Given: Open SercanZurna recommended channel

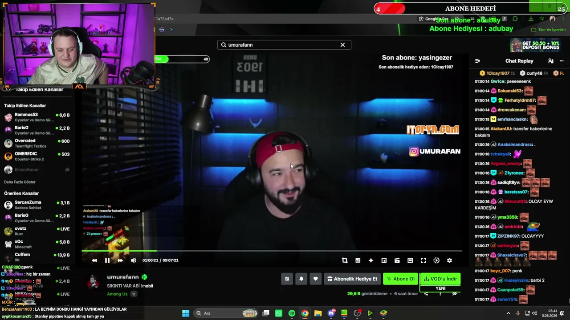Looking at the screenshot, I should point(37,205).
